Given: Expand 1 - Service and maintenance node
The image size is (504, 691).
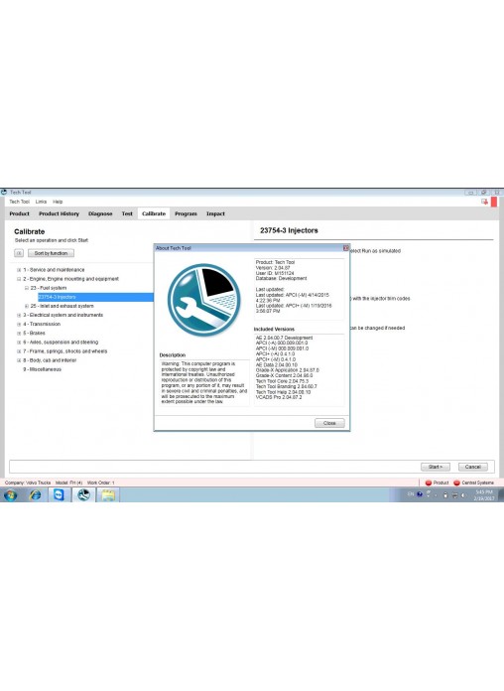Looking at the screenshot, I should 19,270.
